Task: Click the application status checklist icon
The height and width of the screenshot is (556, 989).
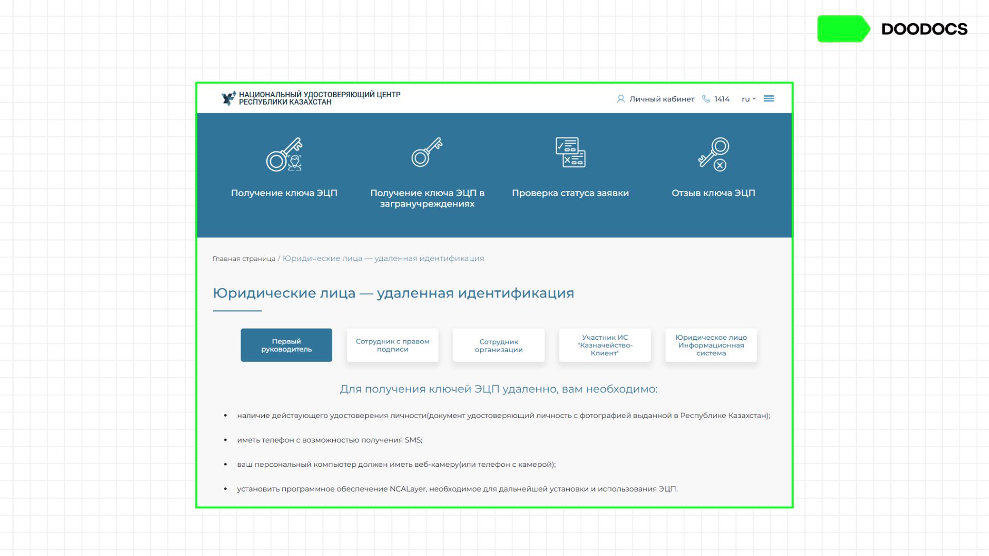Action: (570, 152)
